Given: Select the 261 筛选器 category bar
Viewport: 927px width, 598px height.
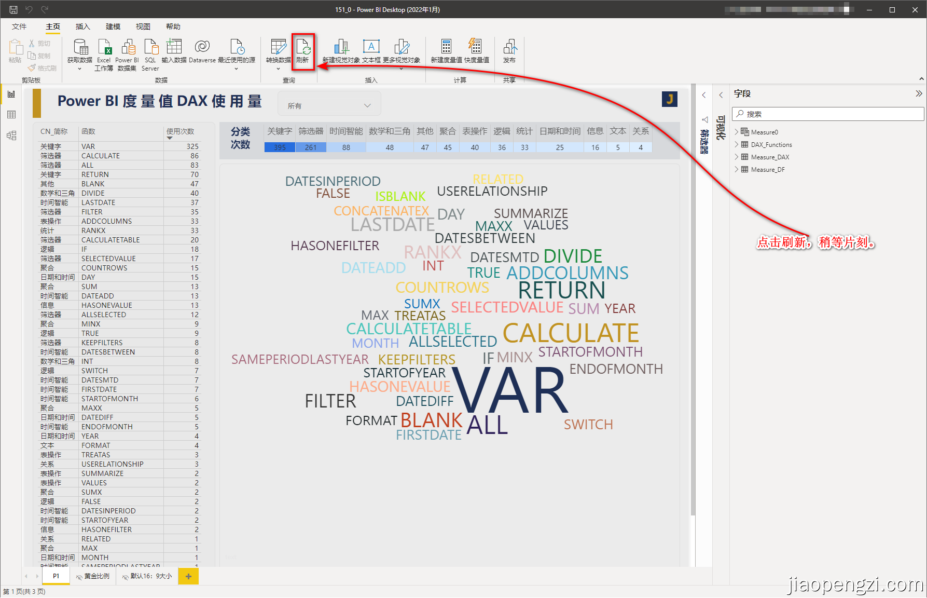Looking at the screenshot, I should click(311, 147).
